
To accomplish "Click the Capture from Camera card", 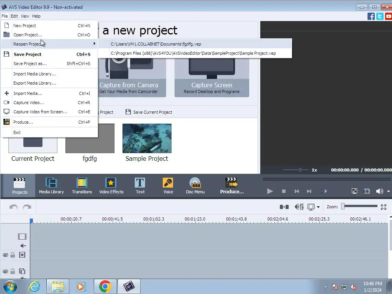I will point(132,77).
